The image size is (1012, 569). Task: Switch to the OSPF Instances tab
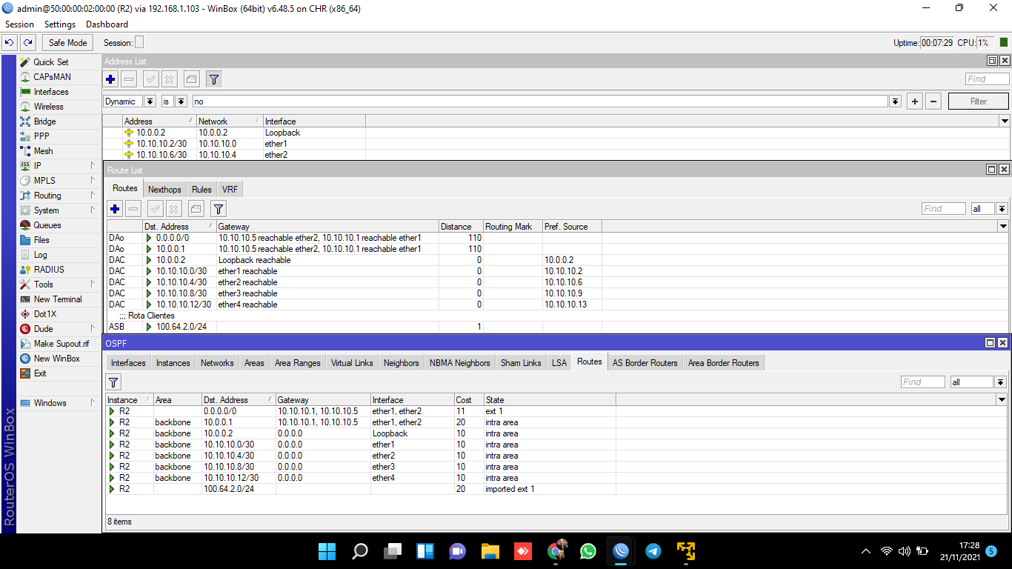pyautogui.click(x=173, y=363)
